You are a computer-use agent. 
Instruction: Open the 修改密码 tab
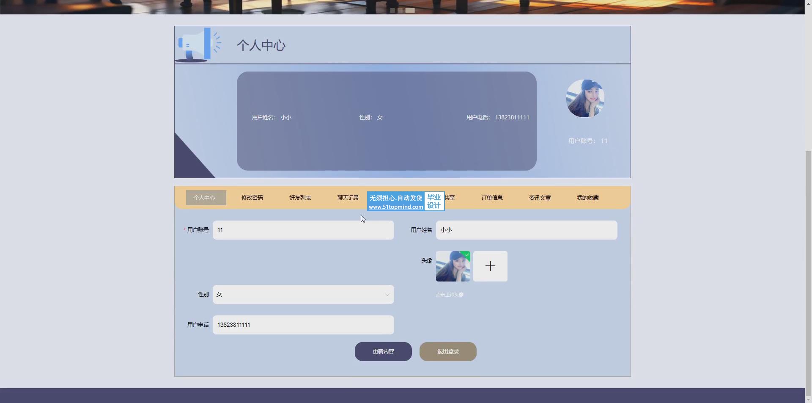[x=252, y=198]
